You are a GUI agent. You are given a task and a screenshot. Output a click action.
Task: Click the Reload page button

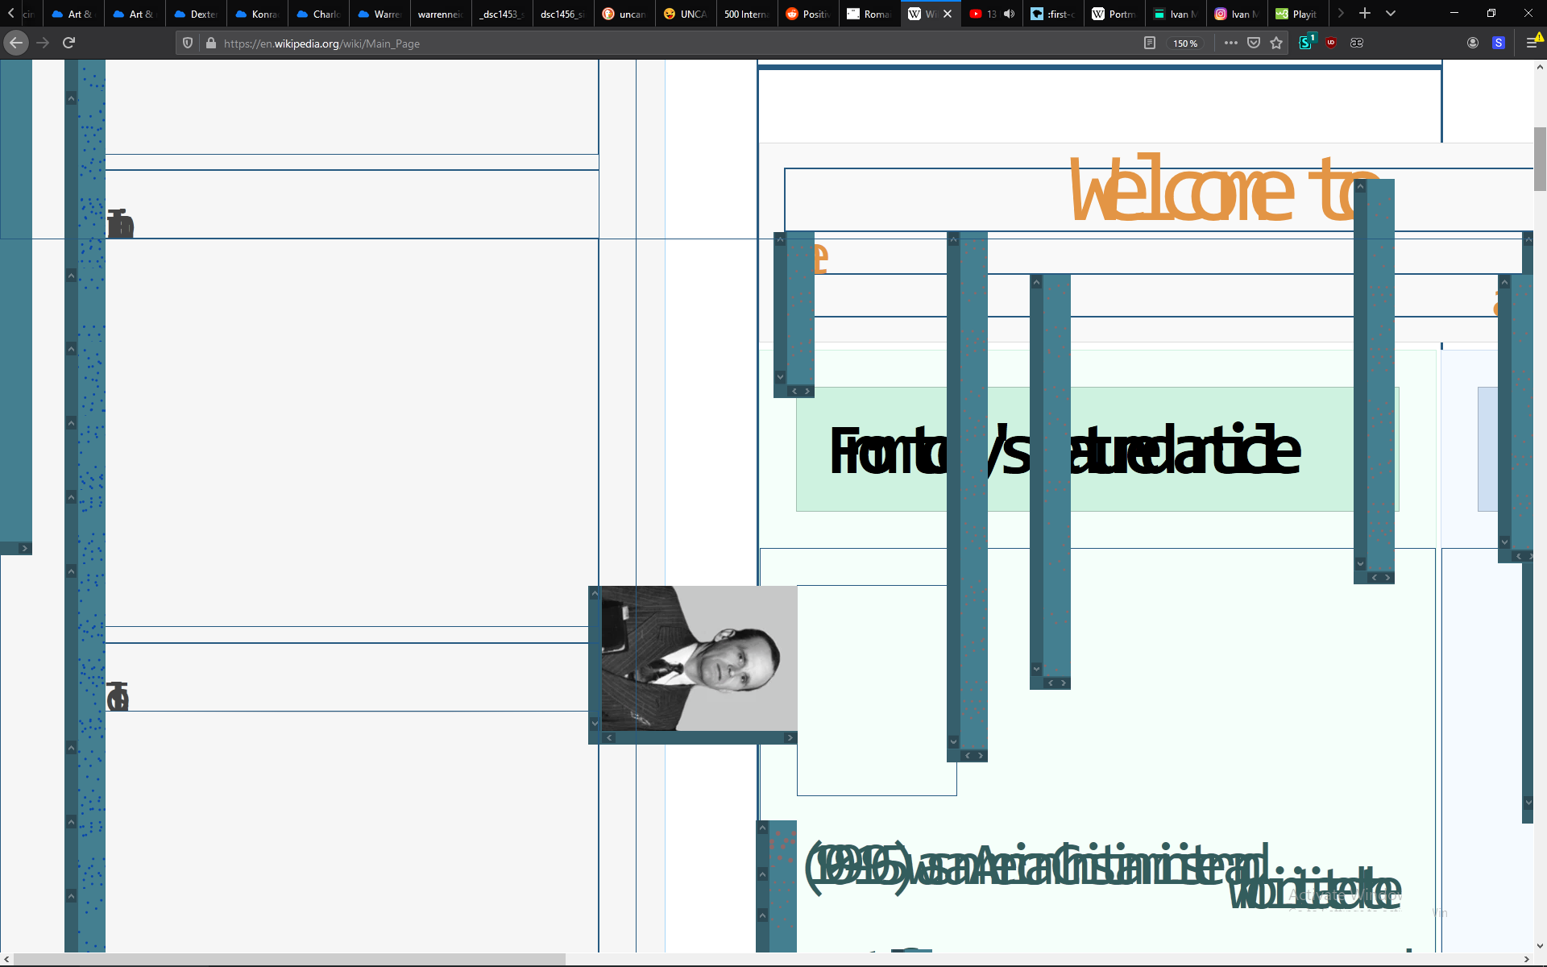(68, 43)
